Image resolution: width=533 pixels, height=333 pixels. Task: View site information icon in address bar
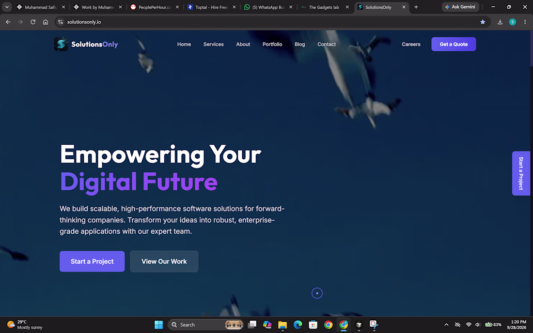[x=61, y=22]
